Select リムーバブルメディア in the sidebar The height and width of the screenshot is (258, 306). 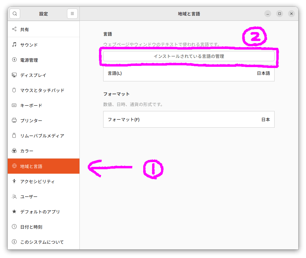[44, 136]
